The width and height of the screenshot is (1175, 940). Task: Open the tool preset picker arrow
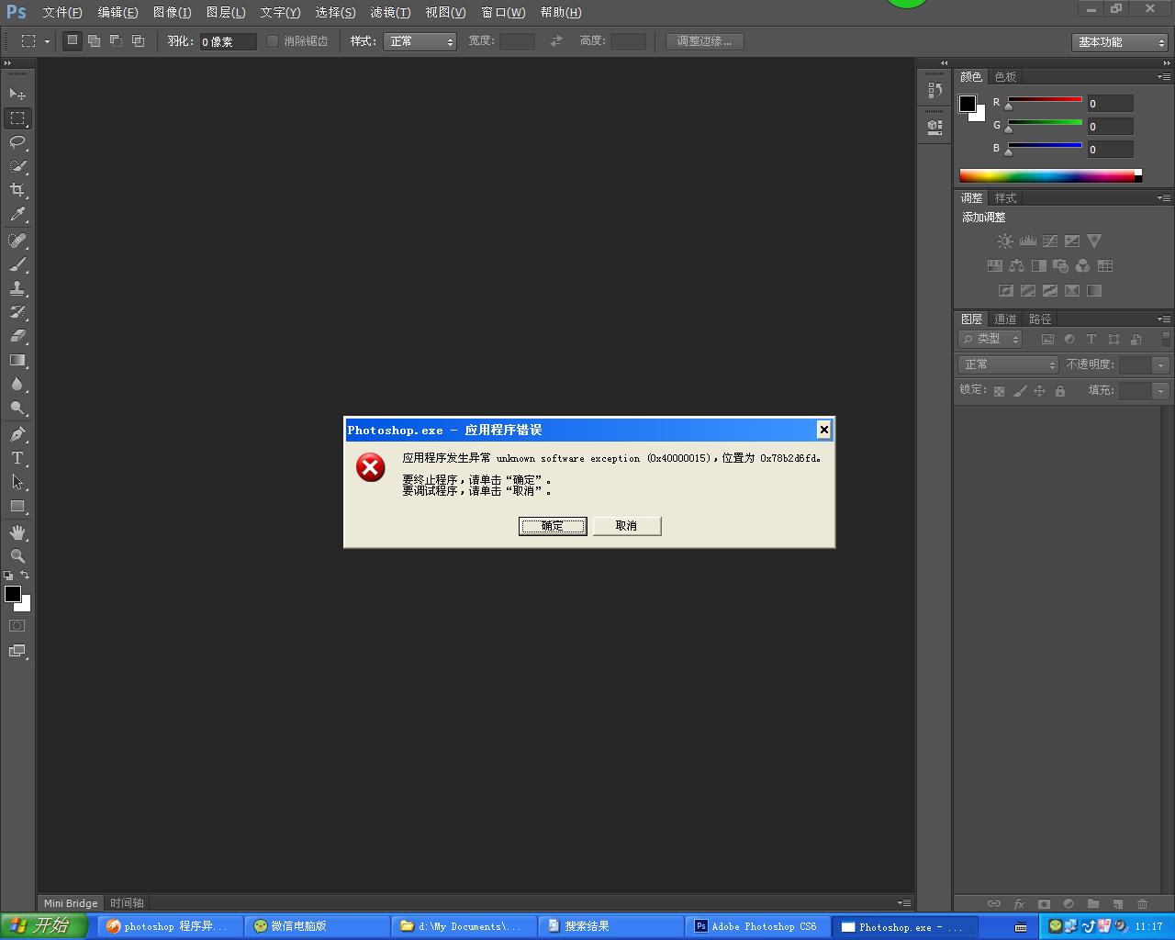coord(47,41)
